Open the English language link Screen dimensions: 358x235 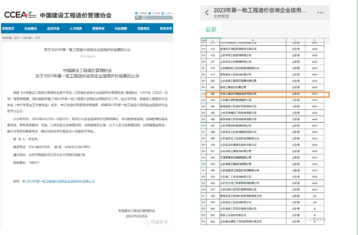[x=169, y=13]
